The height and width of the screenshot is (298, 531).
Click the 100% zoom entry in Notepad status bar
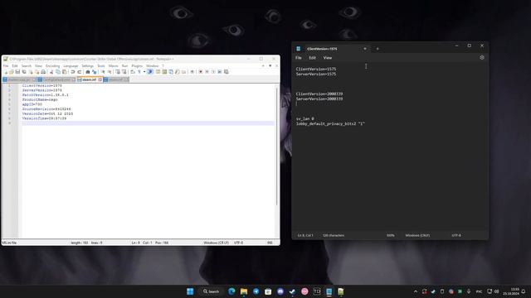391,235
